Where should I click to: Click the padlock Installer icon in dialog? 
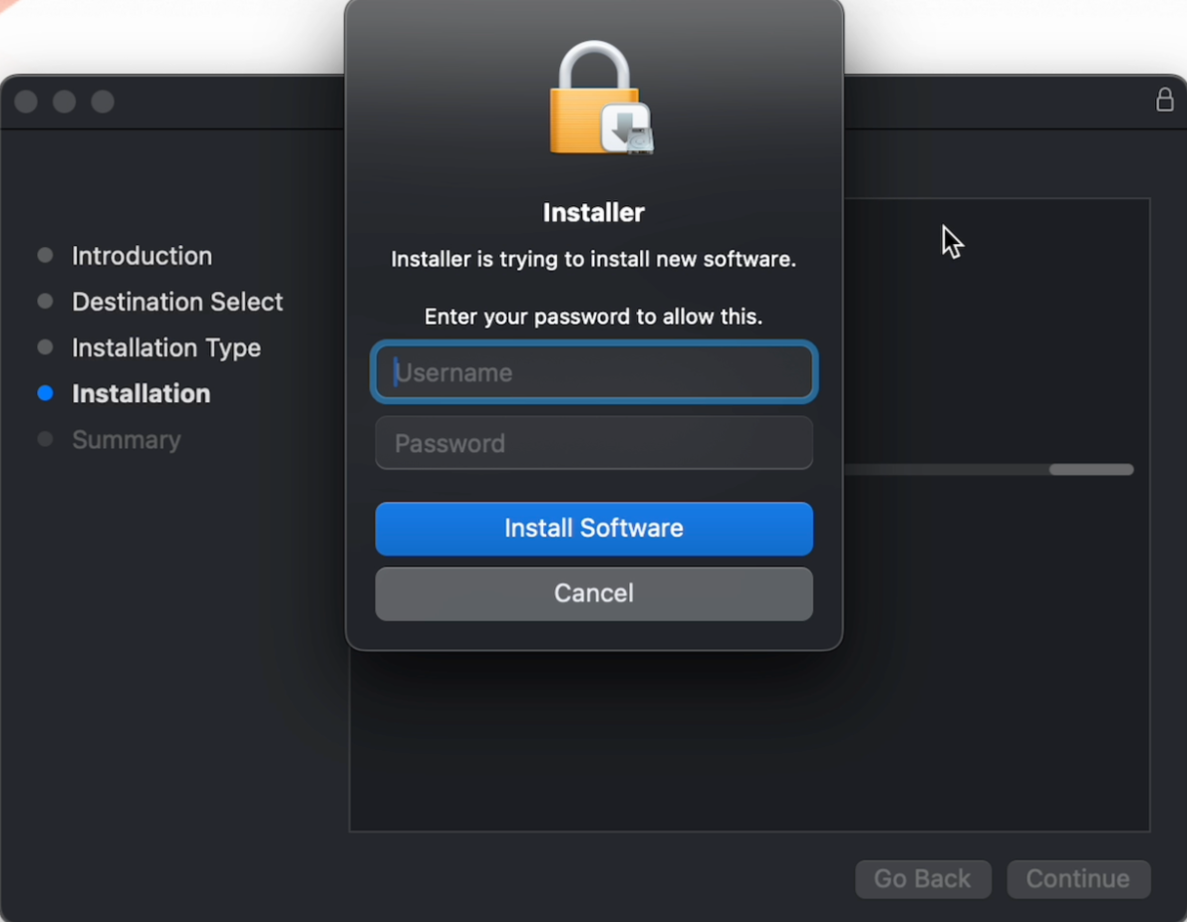click(x=601, y=98)
